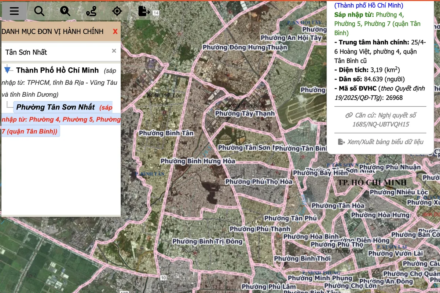
Task: Click Phường Bình Hưng Hòa map label
Action: tap(198, 161)
